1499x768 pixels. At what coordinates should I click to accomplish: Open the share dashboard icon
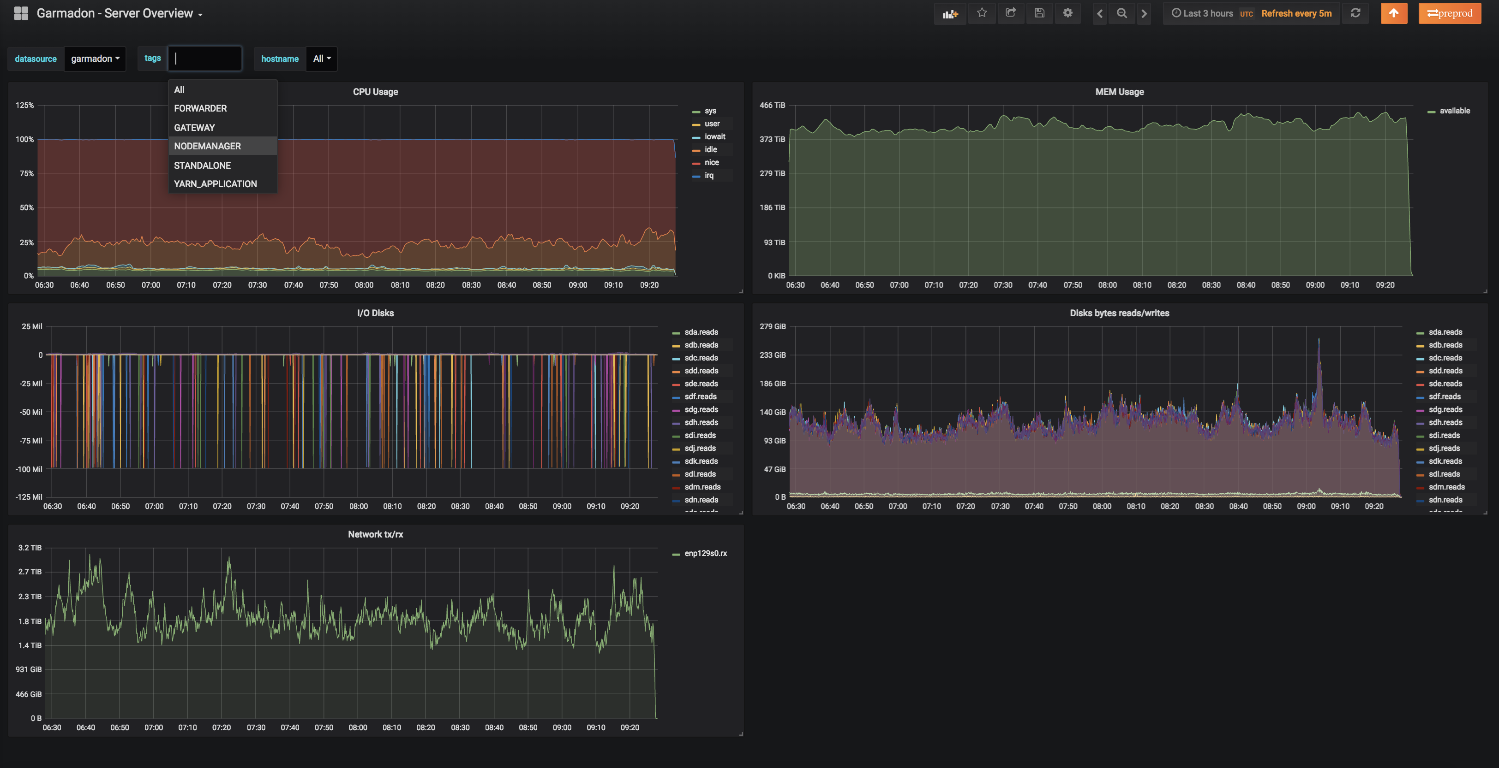(x=1011, y=13)
